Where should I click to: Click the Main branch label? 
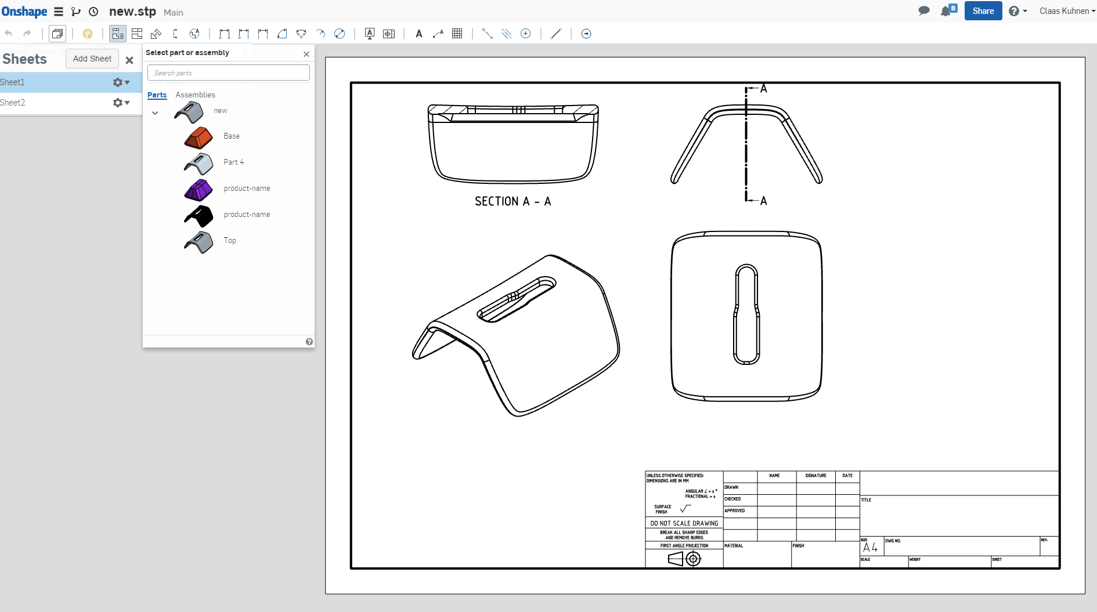[173, 12]
